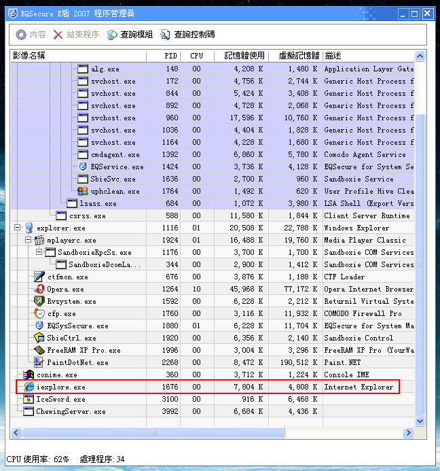Sort by PID column header
The image size is (440, 471).
coord(163,56)
